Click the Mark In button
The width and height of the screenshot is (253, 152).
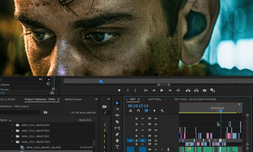[128, 91]
